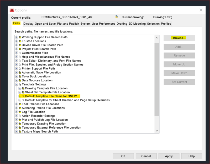Image resolution: width=210 pixels, height=164 pixels.
Task: Select the System tab
Action: (x=85, y=24)
